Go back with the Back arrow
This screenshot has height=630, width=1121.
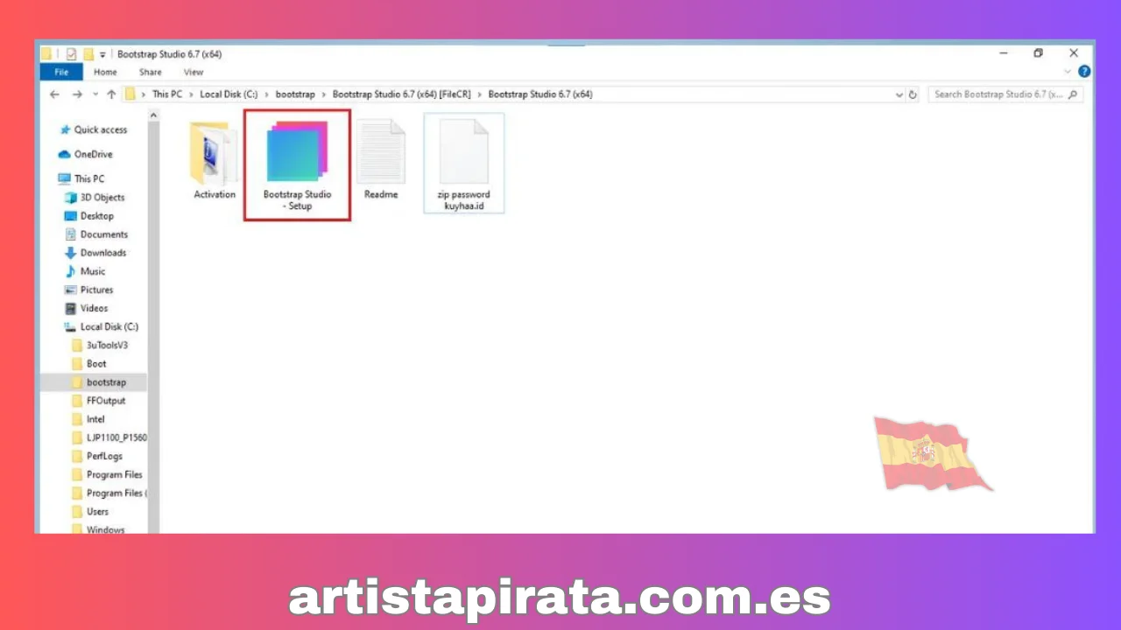coord(54,94)
